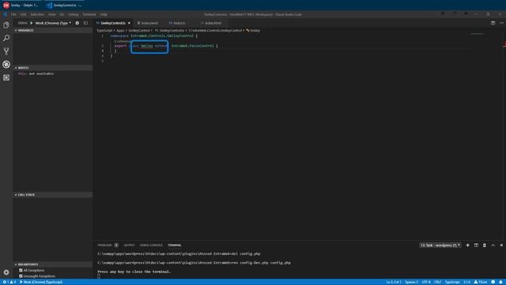Open the Source Control view
506x285 pixels.
(x=6, y=51)
